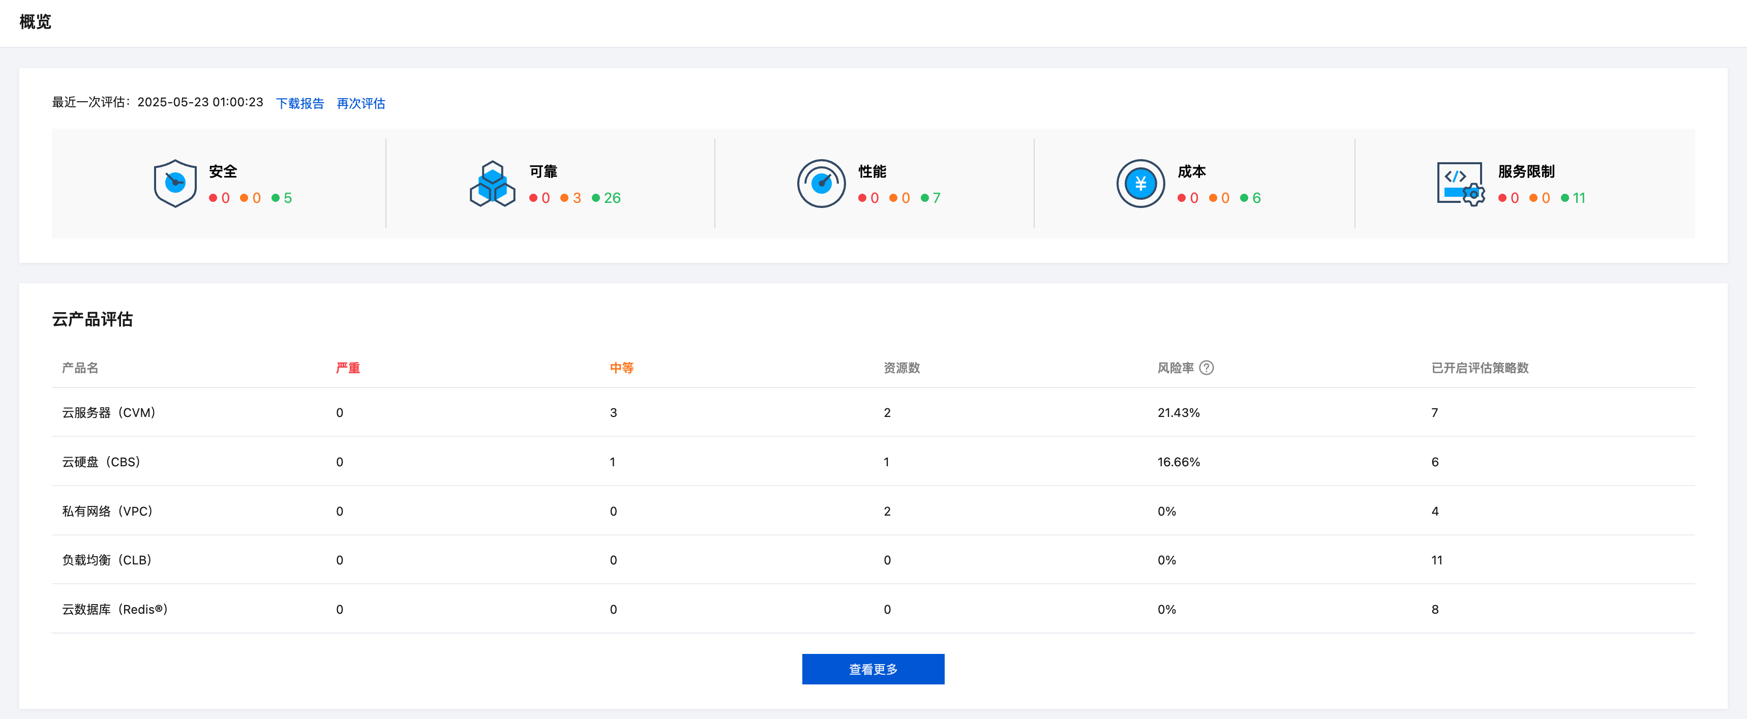Click the Service Limits (服务限制) code-gear icon
Image resolution: width=1747 pixels, height=719 pixels.
pyautogui.click(x=1460, y=184)
